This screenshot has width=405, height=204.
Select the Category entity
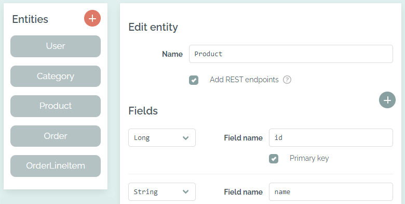(56, 76)
